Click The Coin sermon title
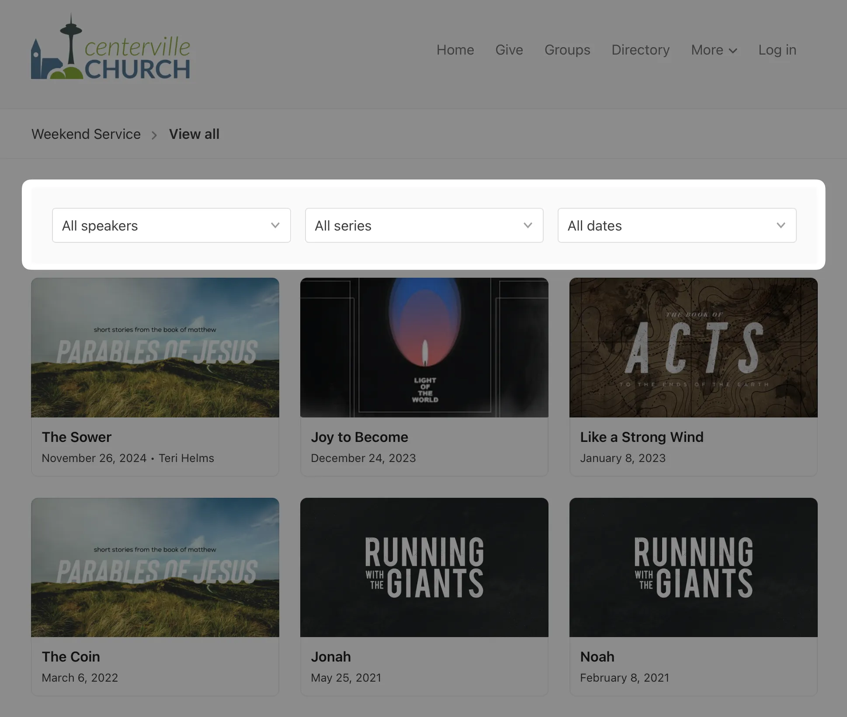The height and width of the screenshot is (717, 847). click(x=71, y=657)
